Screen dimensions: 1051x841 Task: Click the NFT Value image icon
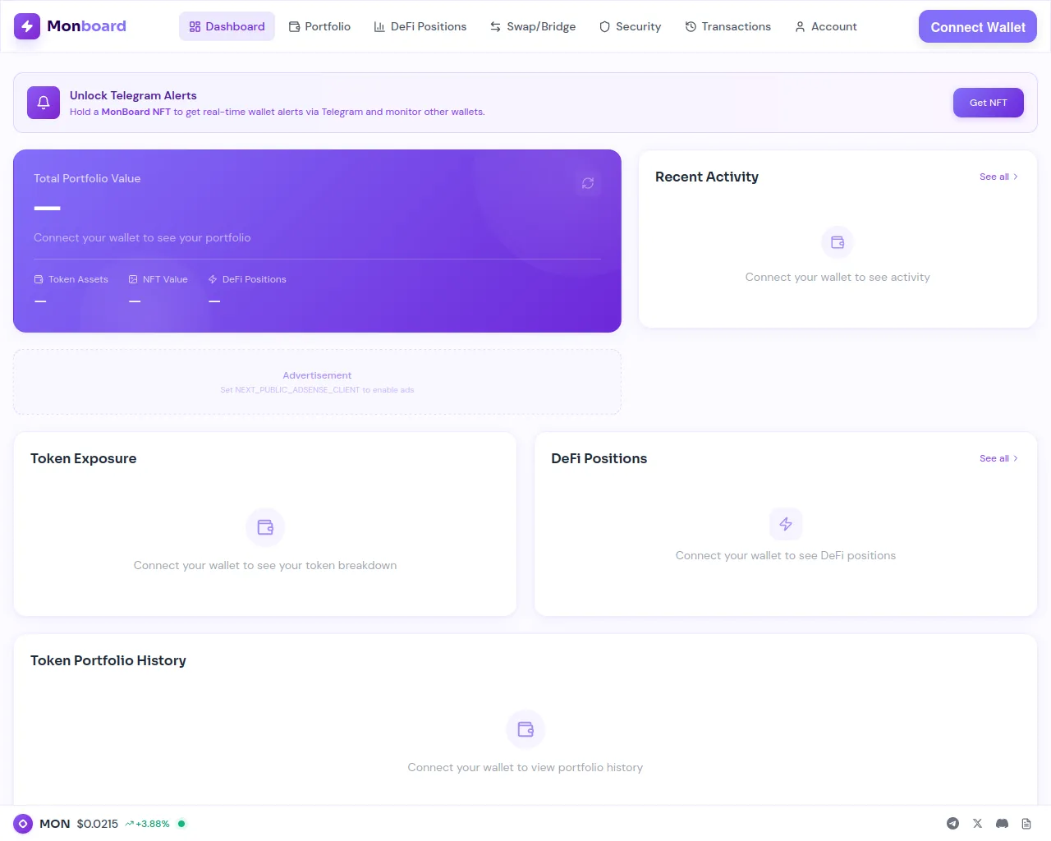[x=133, y=279]
